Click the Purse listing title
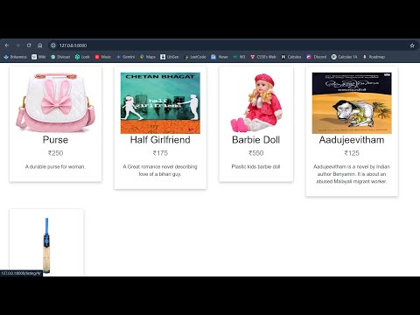Screen dimensions: 420x315 55,140
